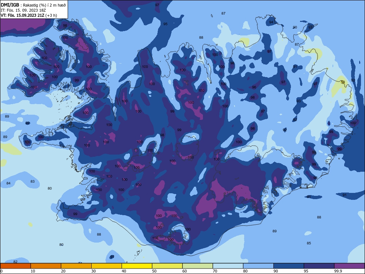Click the '94' humidity value on the map
The width and height of the screenshot is (365, 274).
coord(271,22)
